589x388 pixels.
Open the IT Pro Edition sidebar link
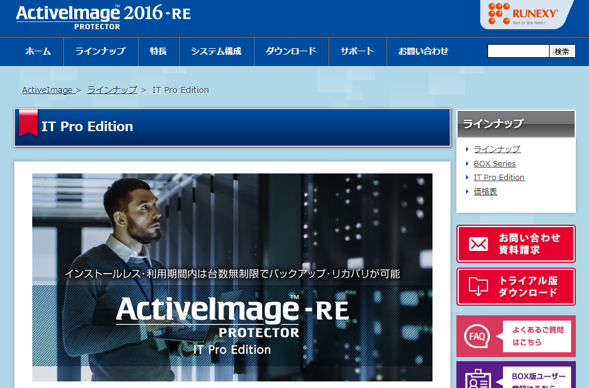(x=499, y=178)
